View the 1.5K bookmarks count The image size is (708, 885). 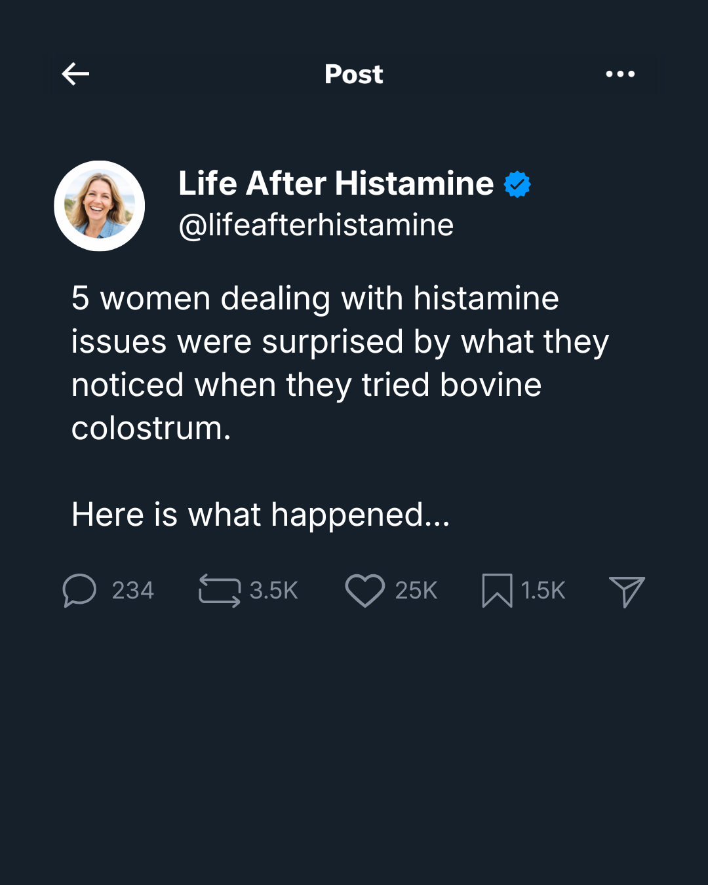click(x=543, y=591)
